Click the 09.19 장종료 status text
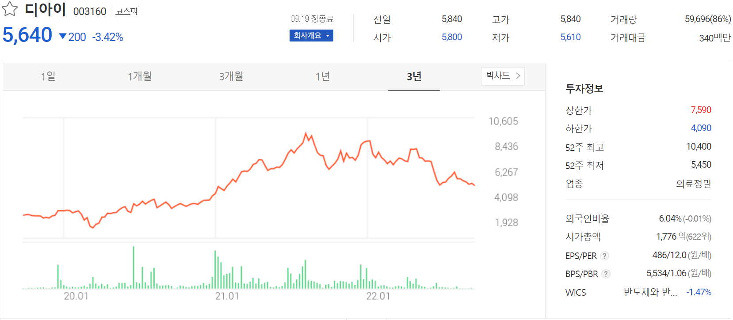This screenshot has height=320, width=733. [x=312, y=19]
